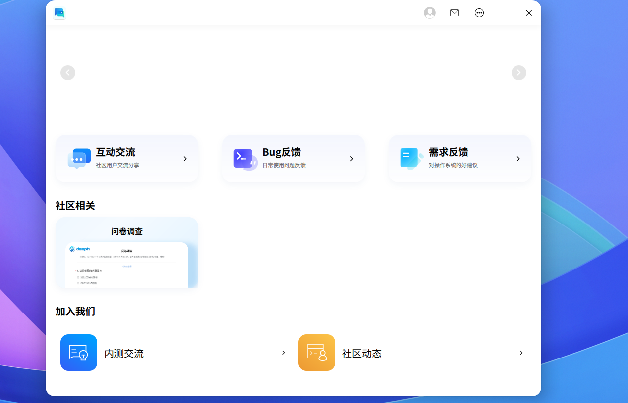Screen dimensions: 628x403
Task: Go to previous banner slide
Action: pos(68,73)
